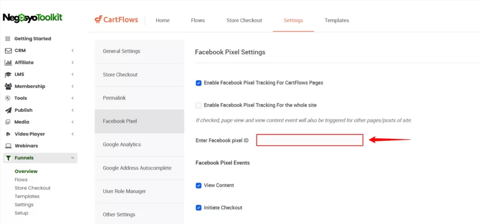Enable Facebook Pixel Tracking for the whole site

pos(199,105)
